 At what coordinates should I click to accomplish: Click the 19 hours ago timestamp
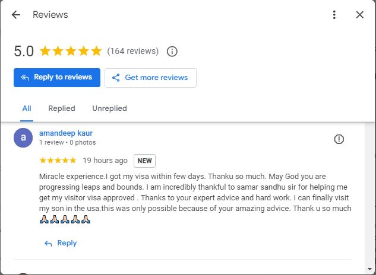(105, 161)
